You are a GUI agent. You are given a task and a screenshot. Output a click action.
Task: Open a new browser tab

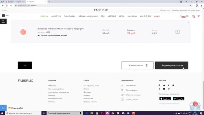pyautogui.click(x=49, y=2)
